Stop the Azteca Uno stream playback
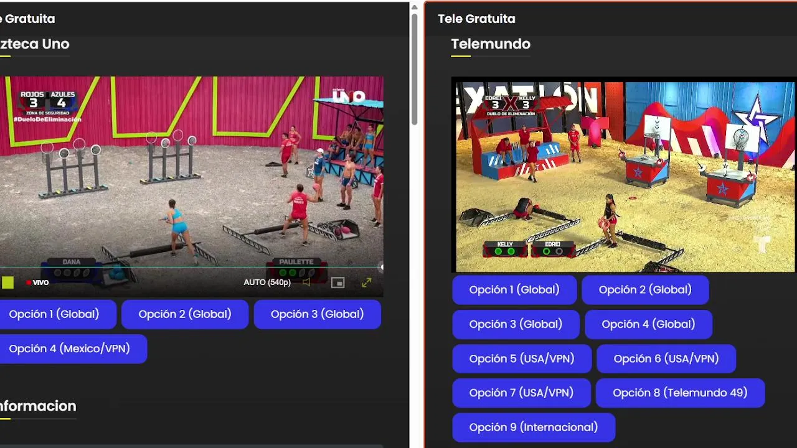 tap(7, 282)
